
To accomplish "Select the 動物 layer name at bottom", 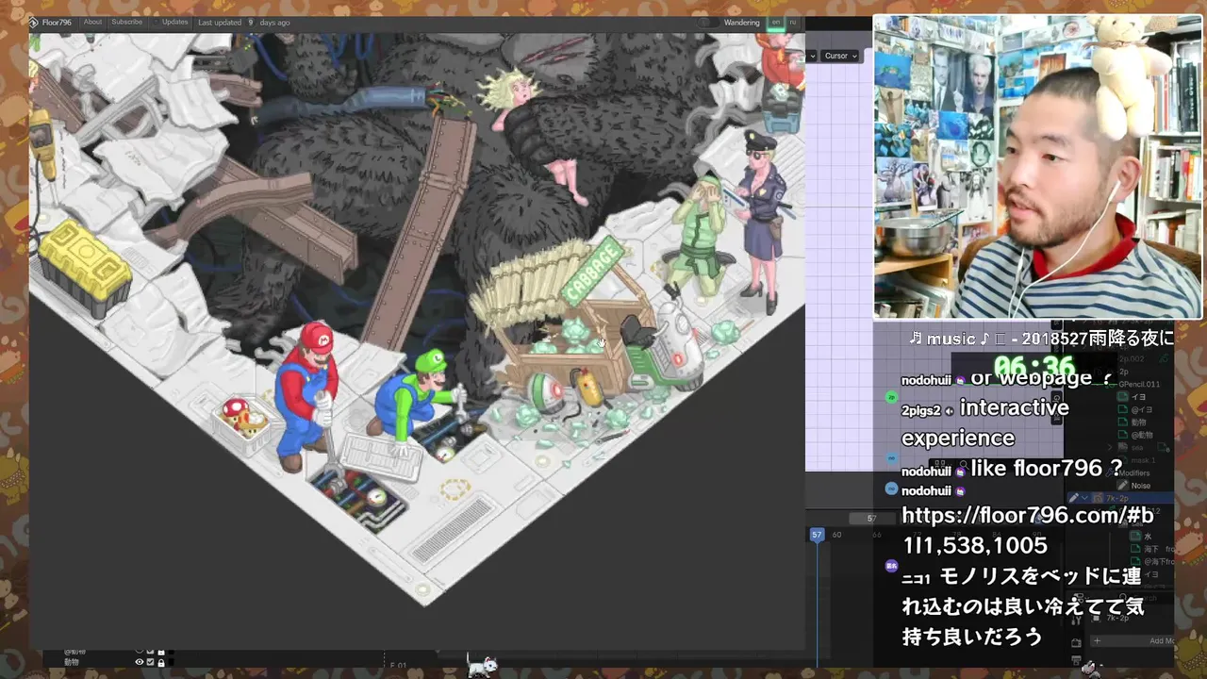I will click(x=72, y=662).
